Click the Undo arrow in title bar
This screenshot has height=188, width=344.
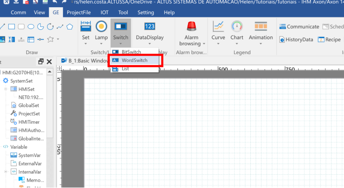55,2
